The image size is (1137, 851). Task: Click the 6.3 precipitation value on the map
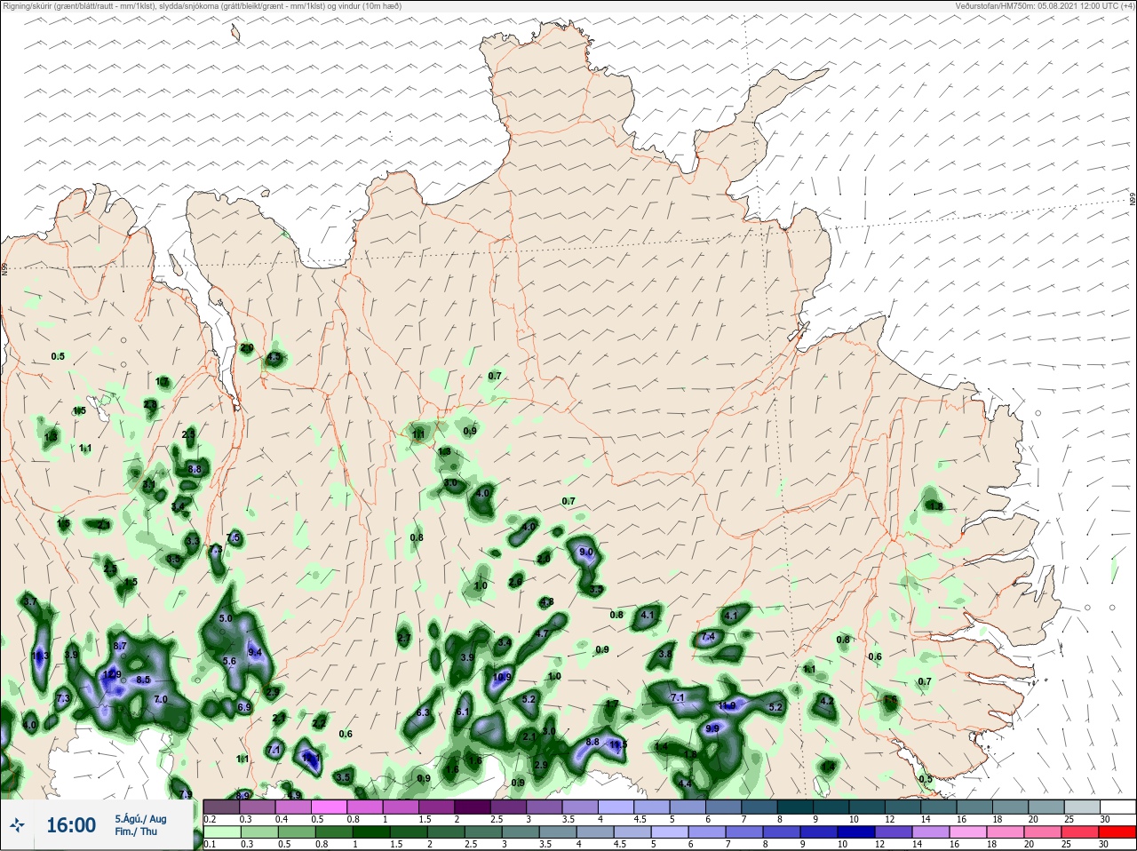(423, 712)
